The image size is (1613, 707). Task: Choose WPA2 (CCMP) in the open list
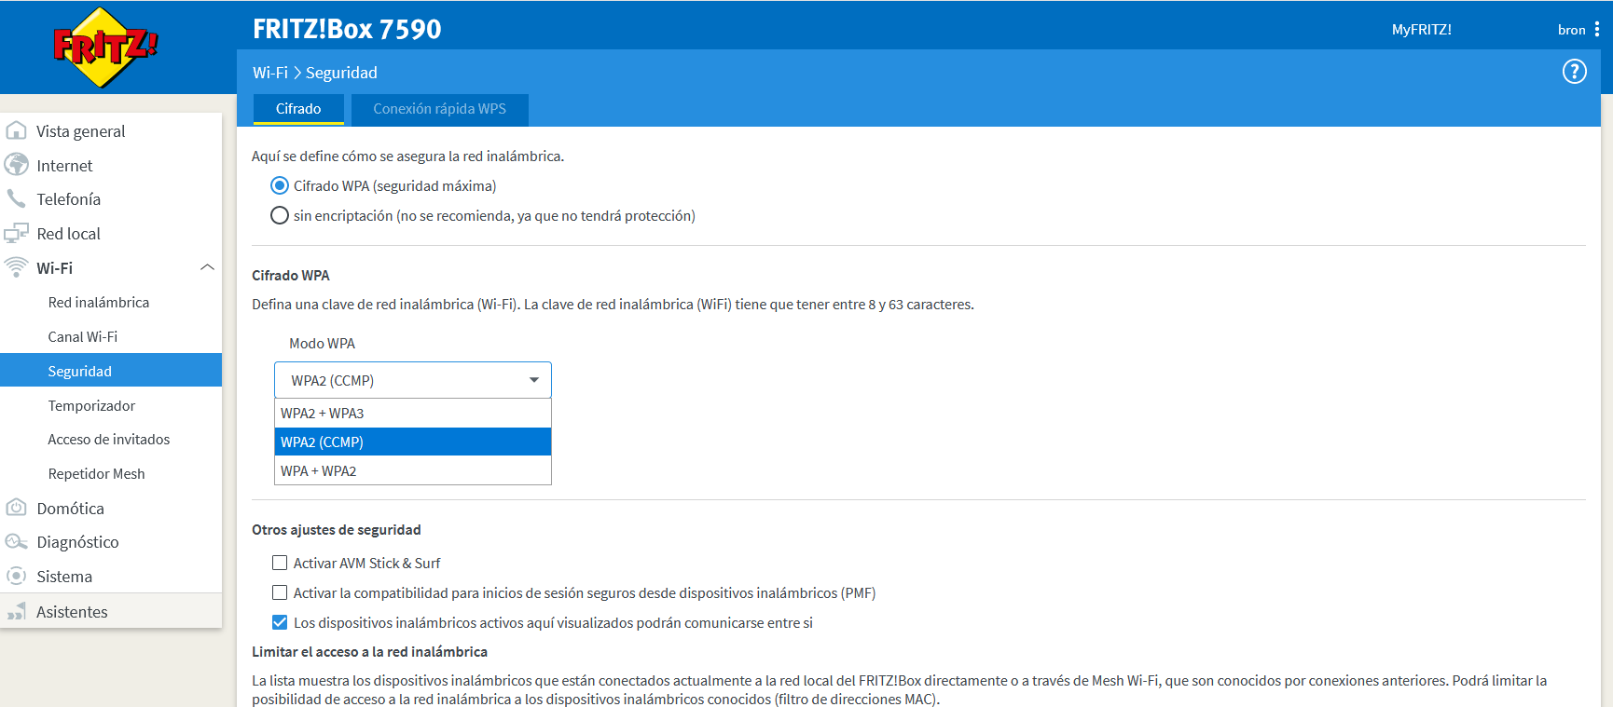413,442
